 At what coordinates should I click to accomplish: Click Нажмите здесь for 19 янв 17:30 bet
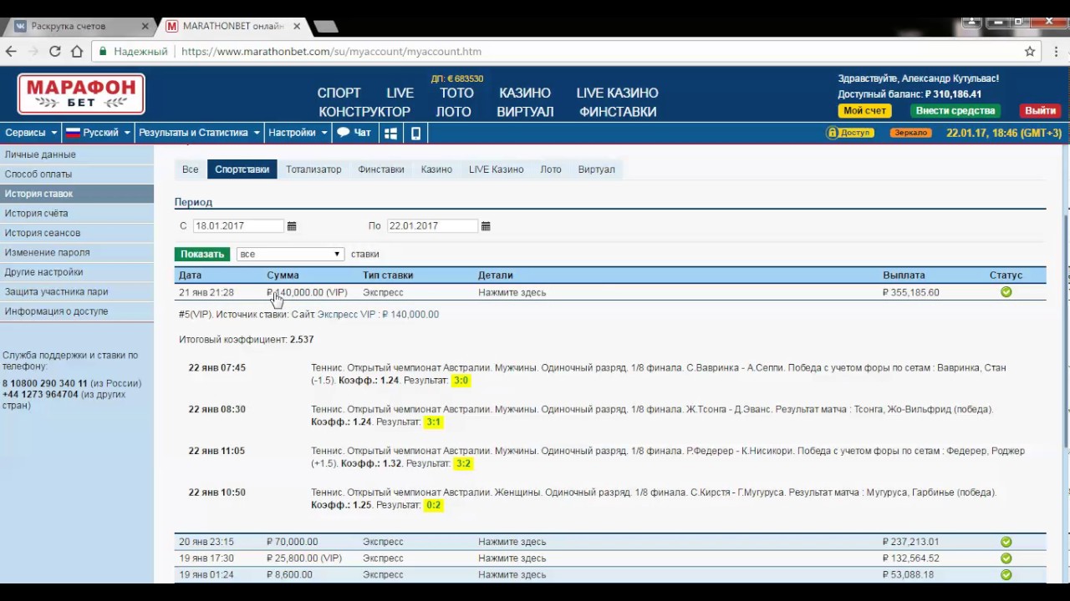tap(512, 558)
